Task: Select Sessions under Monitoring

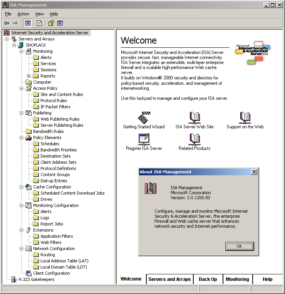Action: (49, 70)
